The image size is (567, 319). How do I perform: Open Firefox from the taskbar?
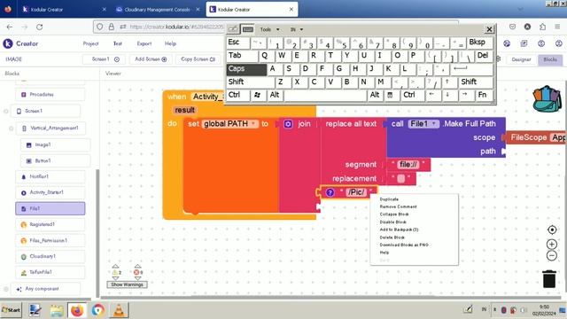(x=77, y=310)
